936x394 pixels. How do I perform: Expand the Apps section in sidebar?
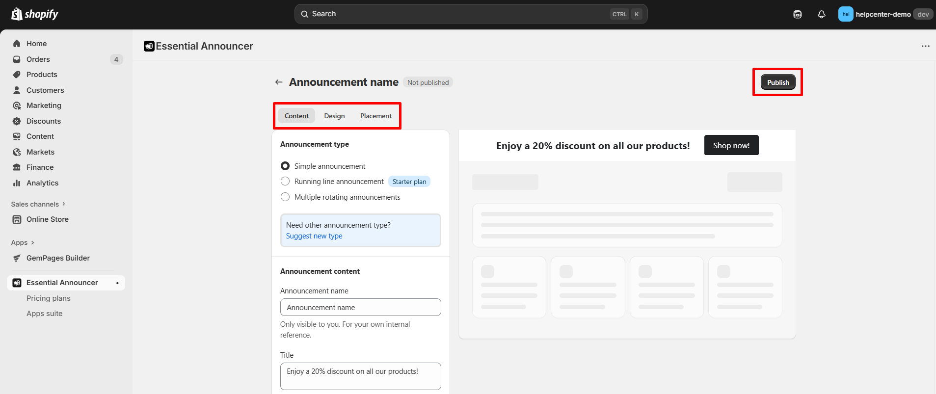point(23,242)
